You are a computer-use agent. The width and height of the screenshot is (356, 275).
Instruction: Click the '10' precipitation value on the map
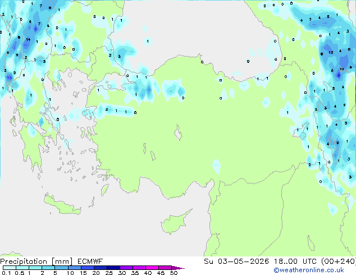click(x=341, y=69)
